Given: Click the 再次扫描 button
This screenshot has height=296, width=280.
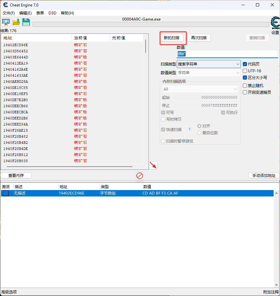Looking at the screenshot, I should click(199, 38).
